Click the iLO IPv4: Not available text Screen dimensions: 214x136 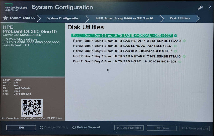[x=20, y=39]
